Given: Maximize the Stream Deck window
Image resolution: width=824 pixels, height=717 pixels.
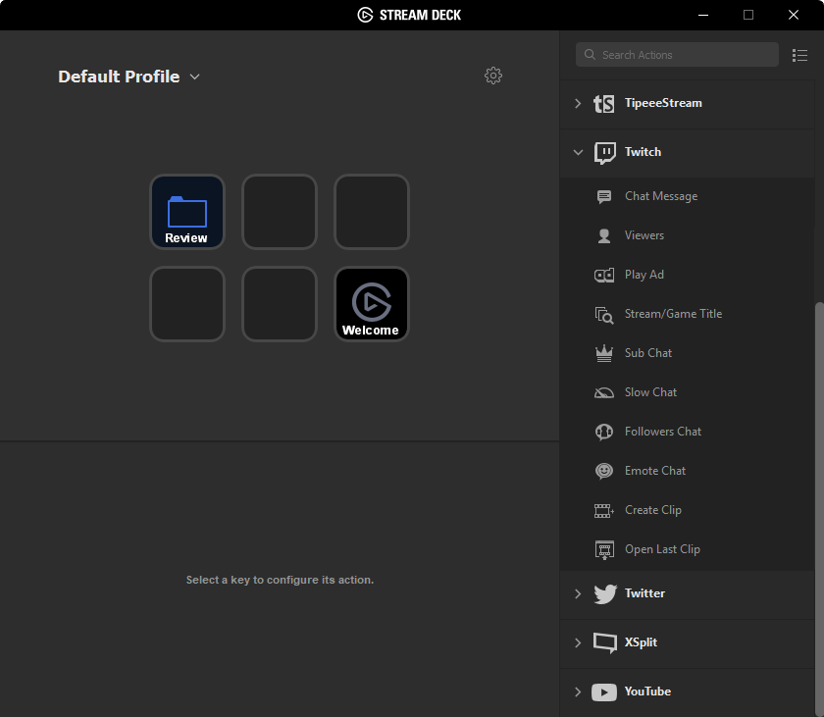Looking at the screenshot, I should tap(748, 15).
